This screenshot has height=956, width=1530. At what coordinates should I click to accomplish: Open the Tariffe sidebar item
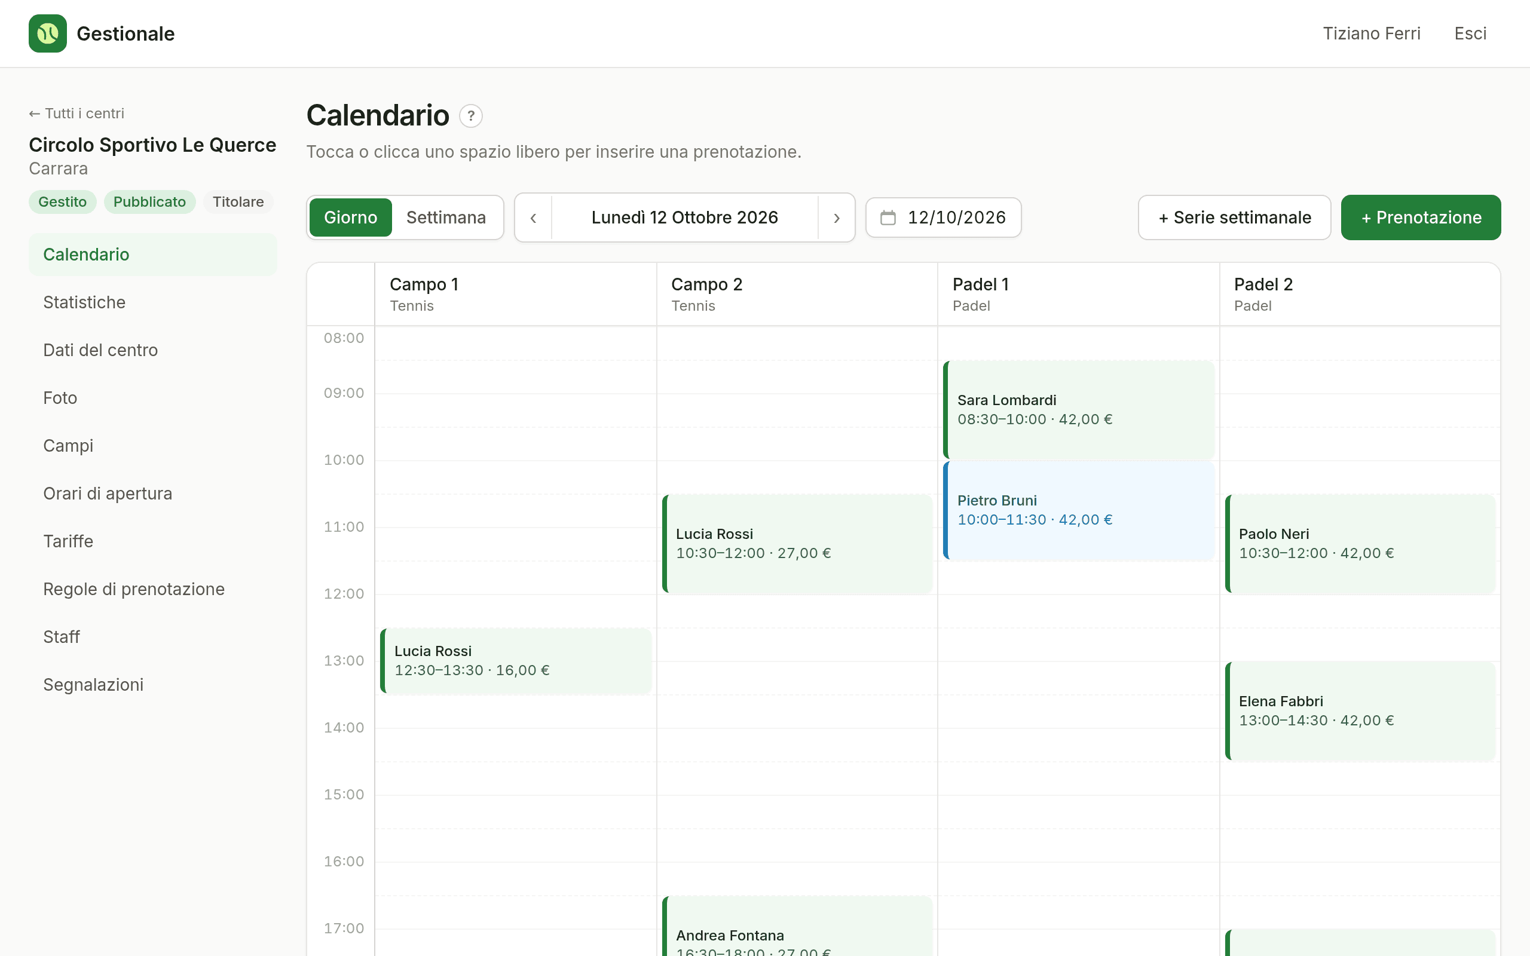click(152, 542)
